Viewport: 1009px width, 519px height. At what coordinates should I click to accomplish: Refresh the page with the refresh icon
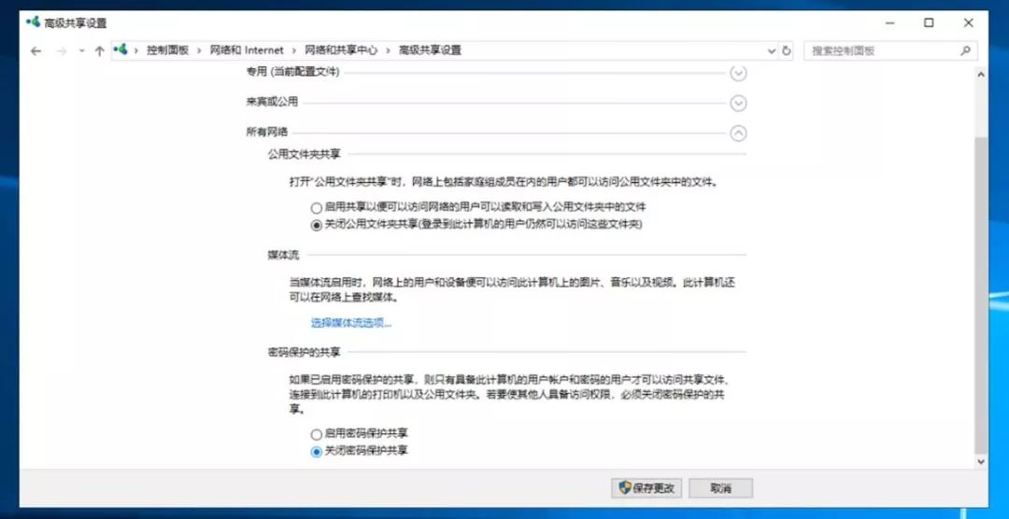[787, 50]
